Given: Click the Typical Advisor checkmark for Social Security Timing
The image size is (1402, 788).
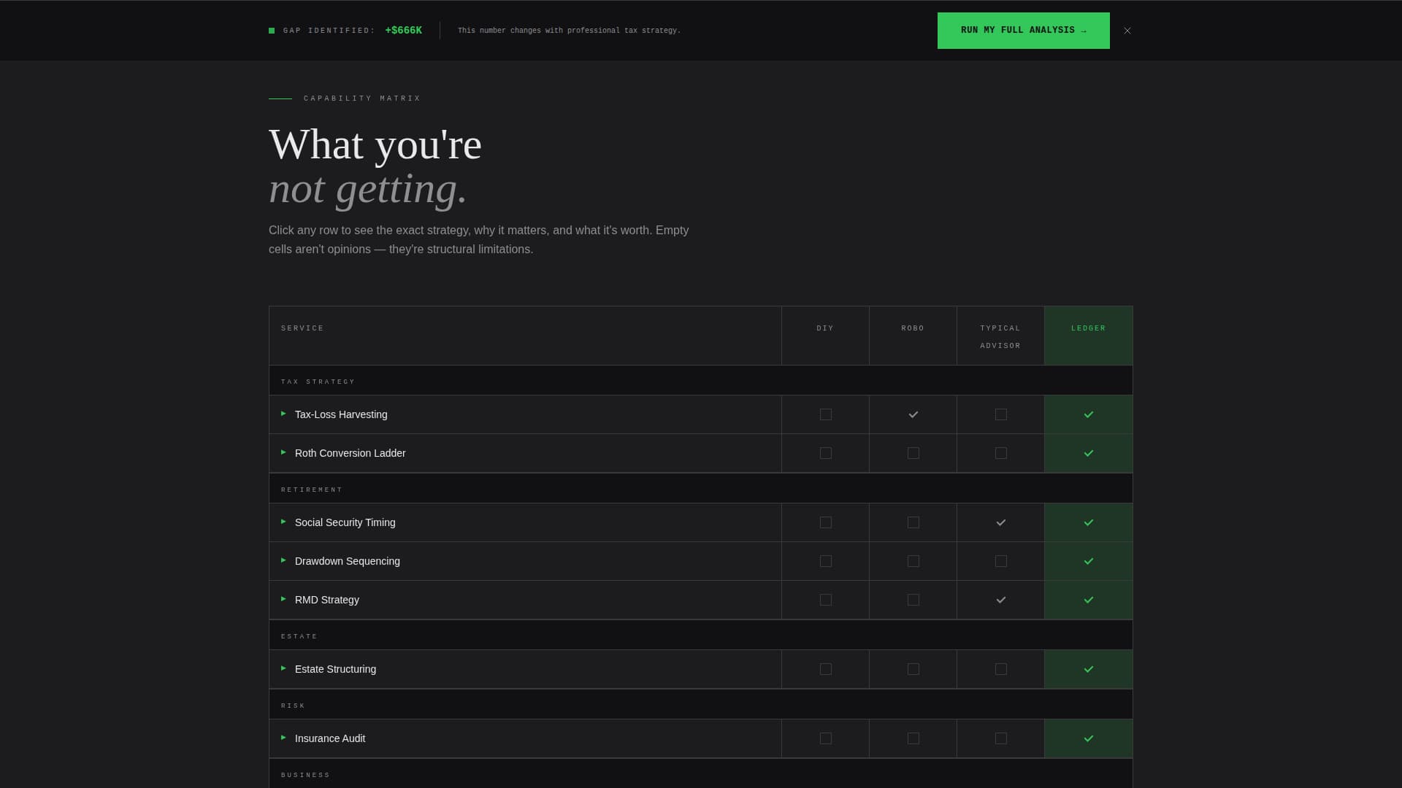Looking at the screenshot, I should (1000, 522).
